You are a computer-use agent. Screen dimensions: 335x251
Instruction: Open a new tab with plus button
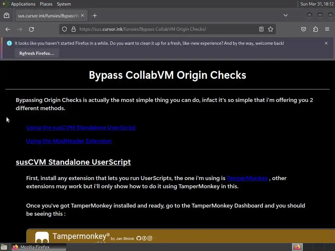point(95,16)
